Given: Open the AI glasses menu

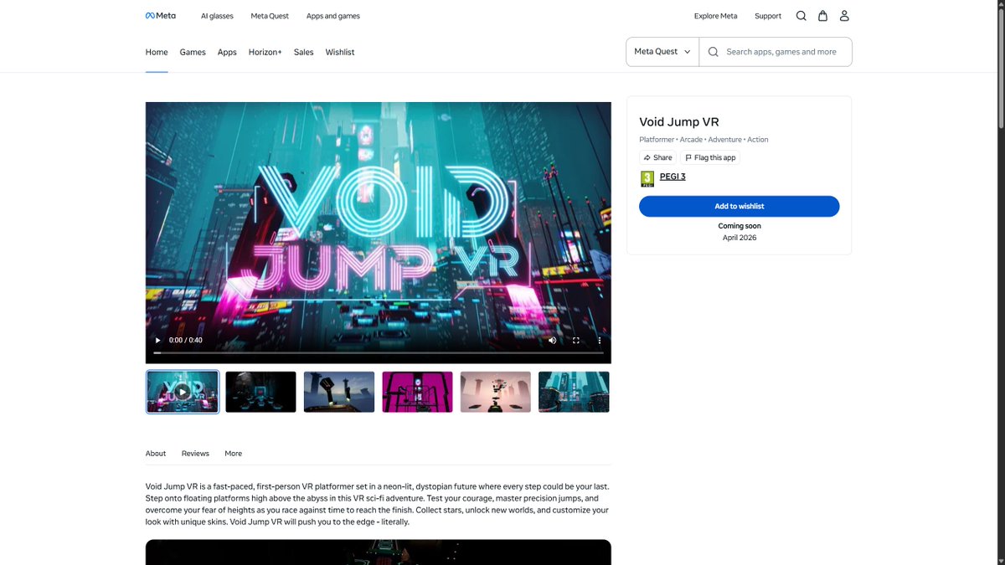Looking at the screenshot, I should coord(217,16).
